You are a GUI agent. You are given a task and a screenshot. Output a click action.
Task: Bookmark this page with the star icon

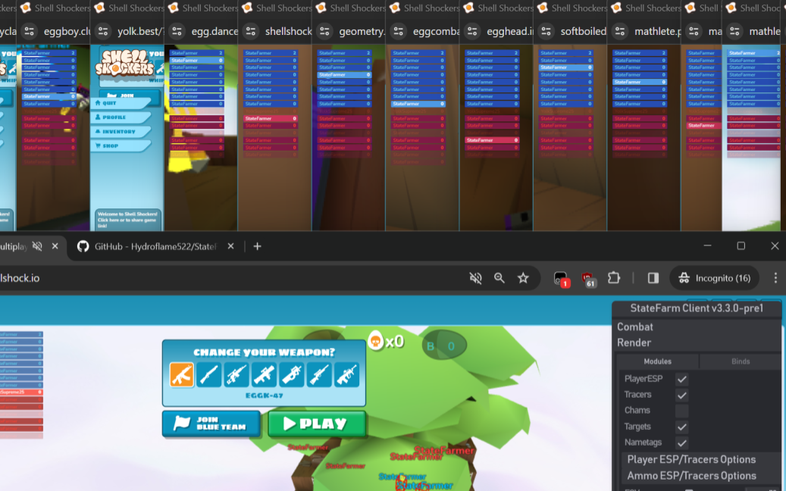pyautogui.click(x=523, y=278)
